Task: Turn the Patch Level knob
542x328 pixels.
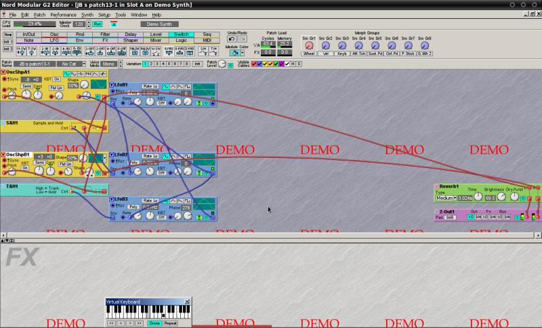Action: click(222, 64)
